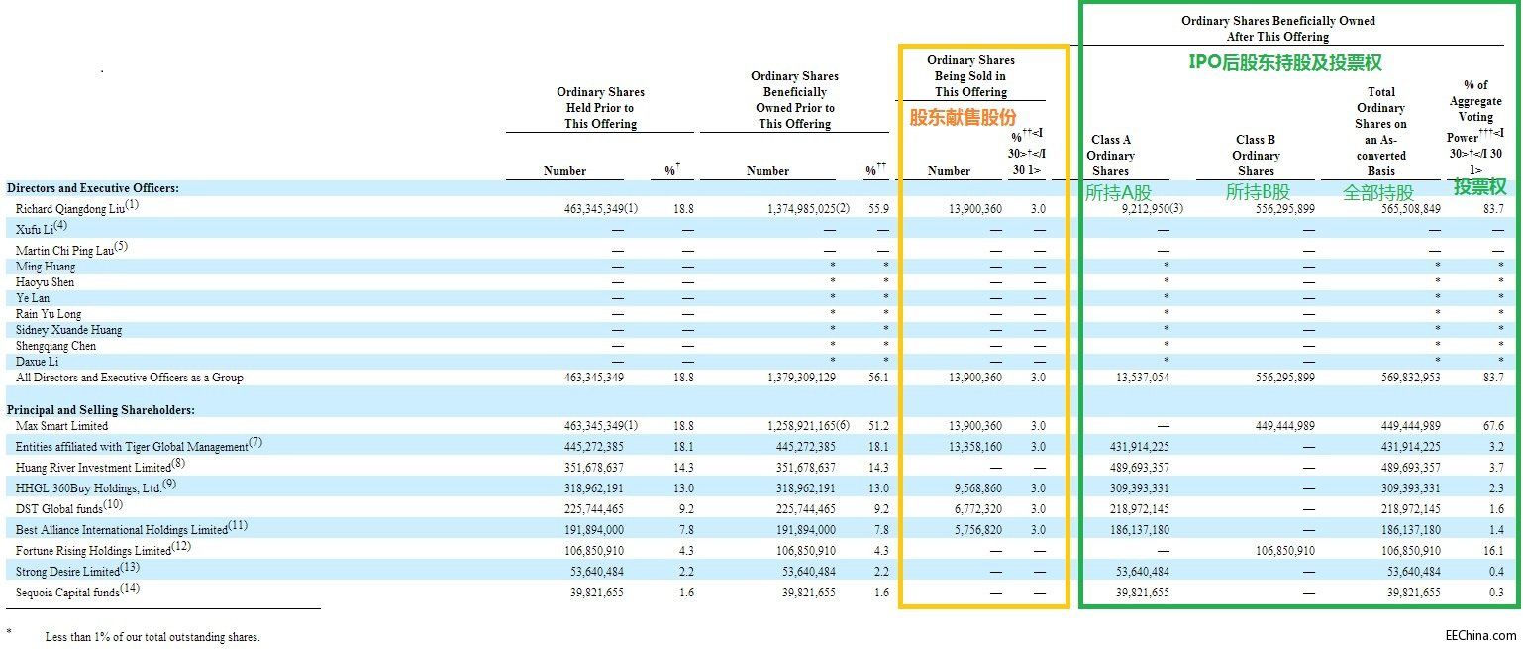This screenshot has height=649, width=1523.
Task: Select "Sidney Xuande Huang" in the table
Action: (x=69, y=330)
